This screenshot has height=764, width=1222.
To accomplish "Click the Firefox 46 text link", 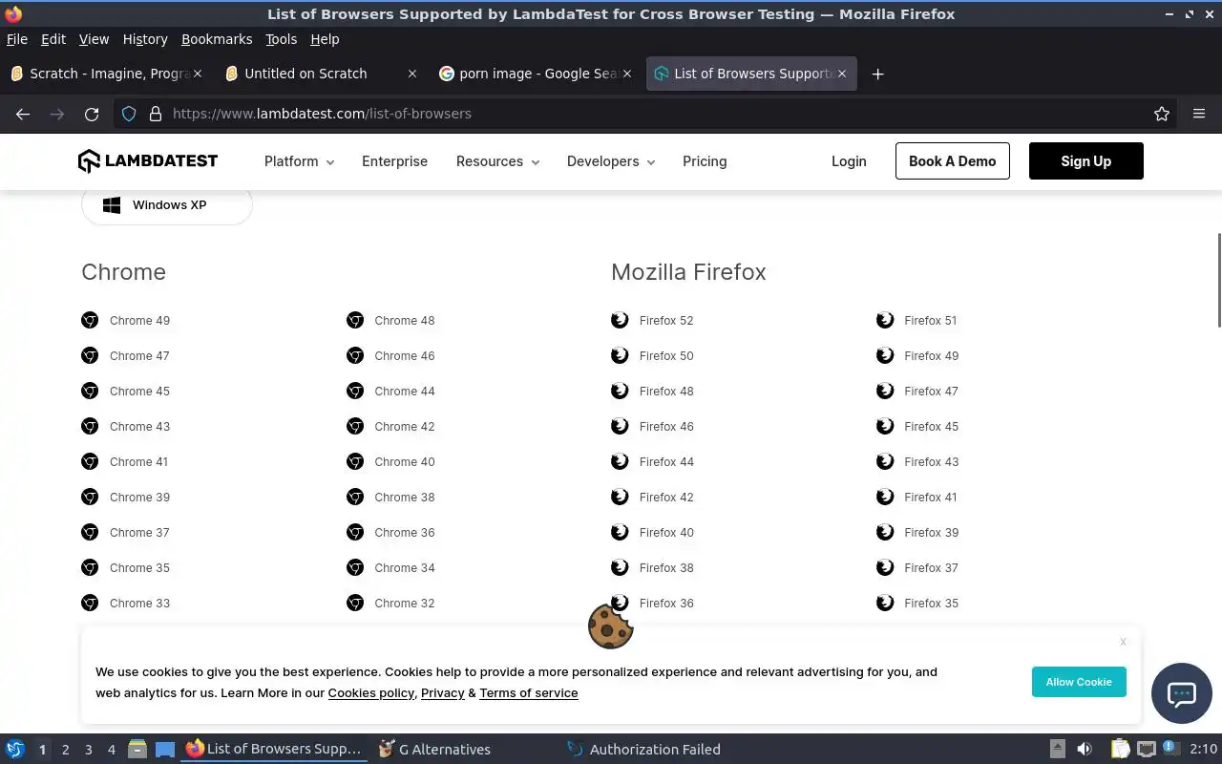I will 666,427.
